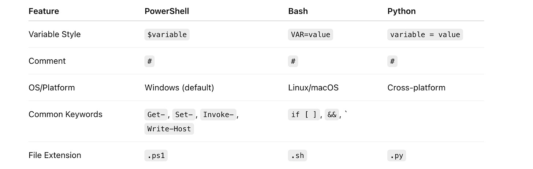Click the Feature column header

point(44,11)
